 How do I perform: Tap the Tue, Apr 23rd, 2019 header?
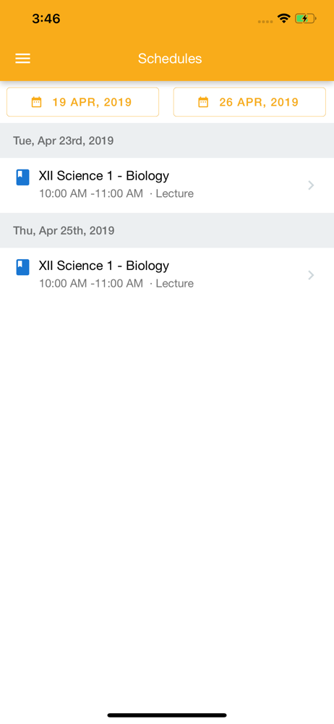pos(167,140)
